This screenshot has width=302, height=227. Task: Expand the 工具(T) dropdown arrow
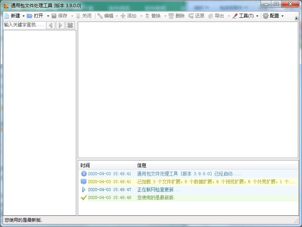click(x=257, y=16)
